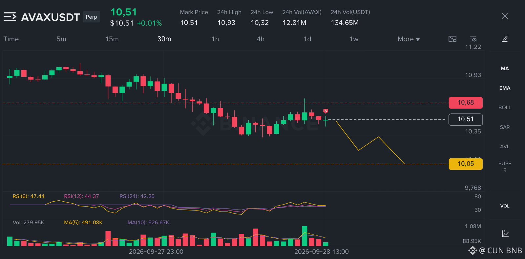Viewport: 525px width, 259px height.
Task: Click the SAR indicator button
Action: tap(505, 127)
